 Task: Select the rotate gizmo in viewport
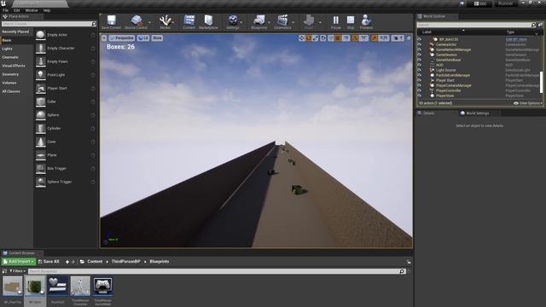point(308,38)
